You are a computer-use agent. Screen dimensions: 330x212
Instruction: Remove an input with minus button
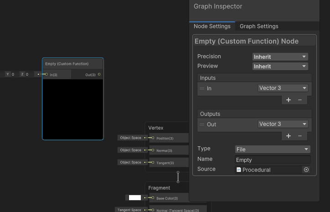(x=300, y=100)
